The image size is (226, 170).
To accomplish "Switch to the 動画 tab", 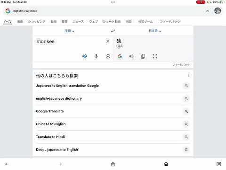I will [x=54, y=21].
